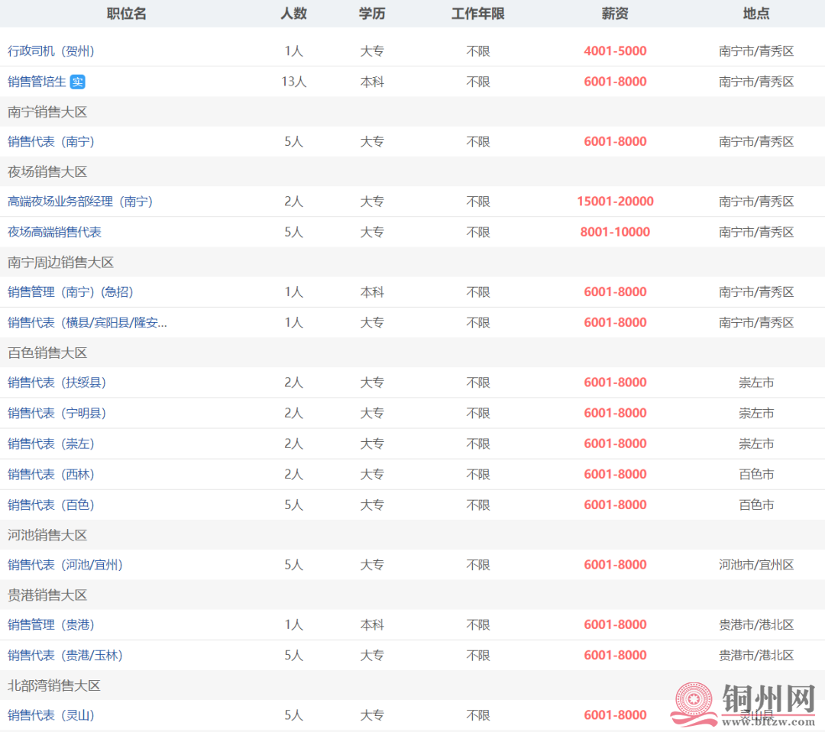Click 本科 in 销售管理（南宁）row
Screen dimensions: 825x732
[372, 292]
